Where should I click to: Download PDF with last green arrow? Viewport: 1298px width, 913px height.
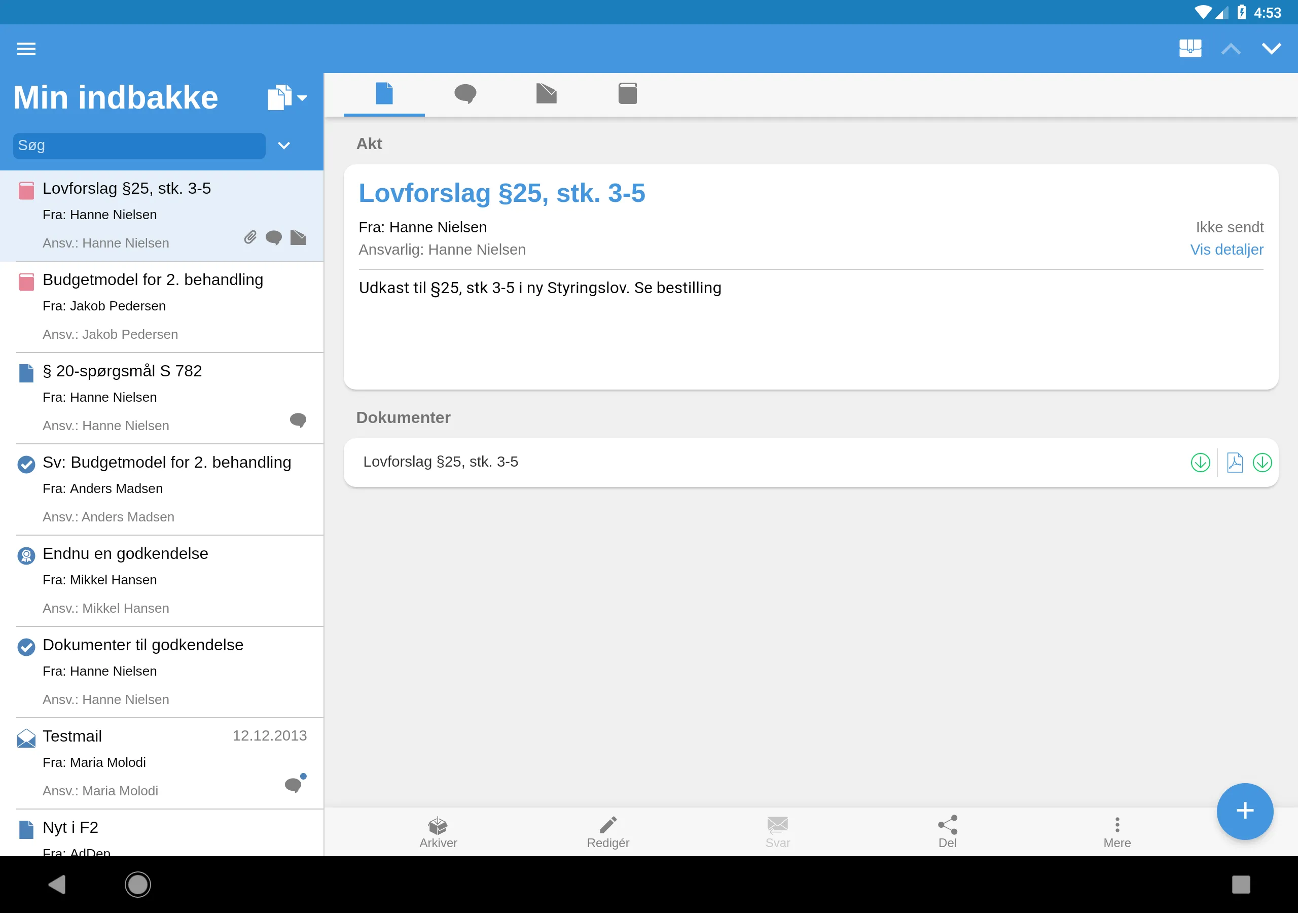[1262, 462]
